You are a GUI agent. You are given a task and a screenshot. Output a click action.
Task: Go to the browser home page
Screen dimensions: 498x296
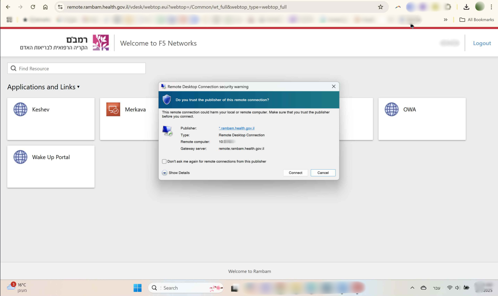pyautogui.click(x=45, y=7)
